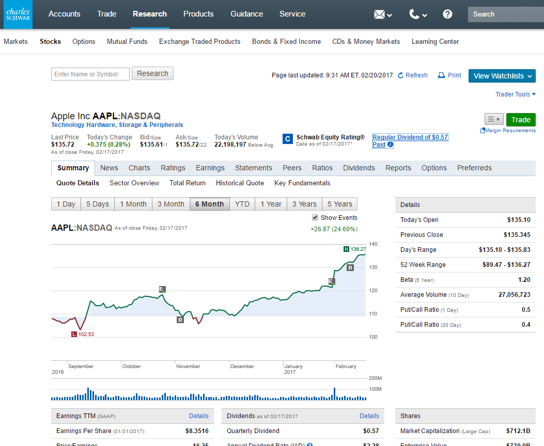The height and width of the screenshot is (446, 544).
Task: Focus the Enter Name or Symbol field
Action: click(90, 74)
